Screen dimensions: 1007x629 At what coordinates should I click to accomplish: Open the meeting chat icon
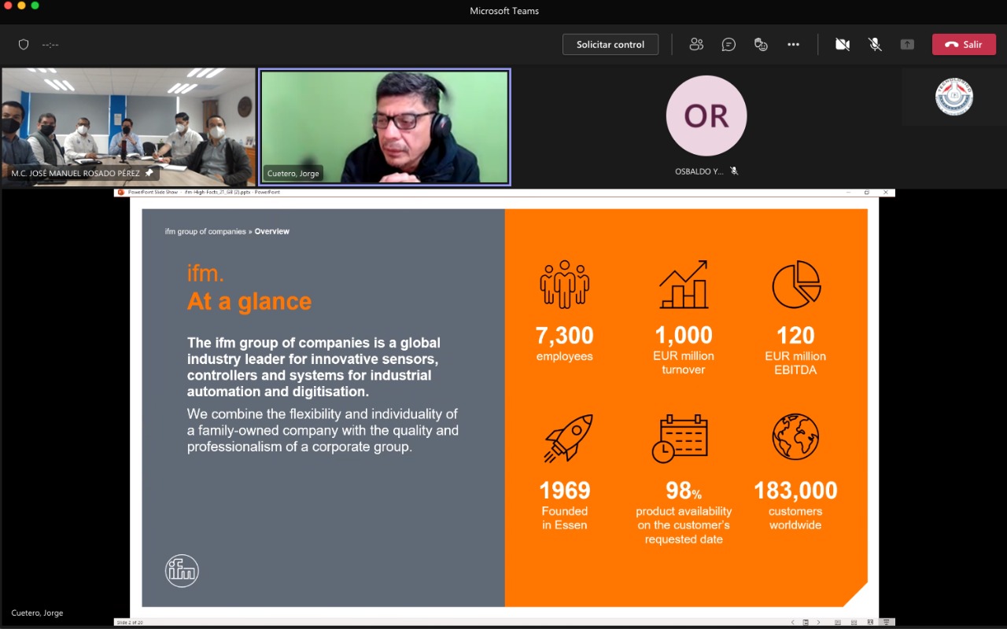point(729,45)
